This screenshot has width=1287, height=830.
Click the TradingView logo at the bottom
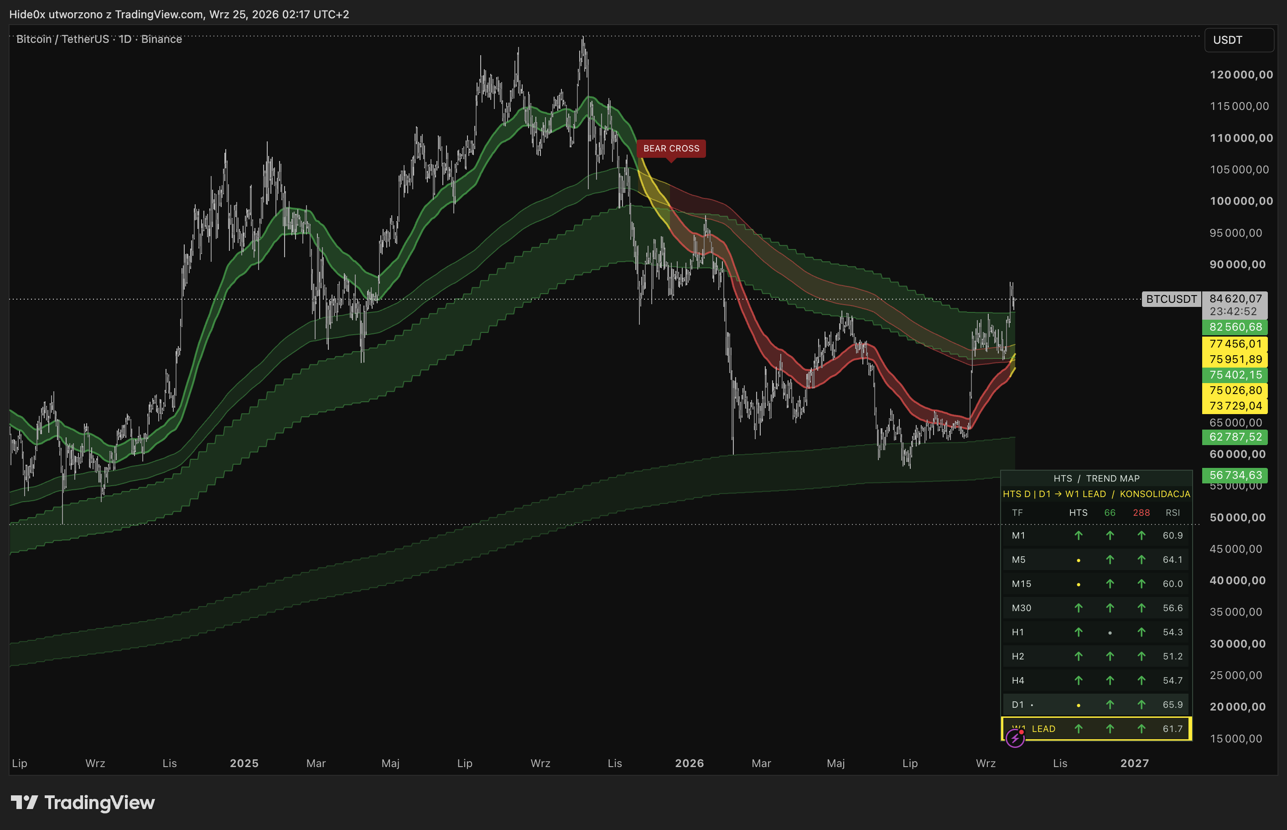83,803
